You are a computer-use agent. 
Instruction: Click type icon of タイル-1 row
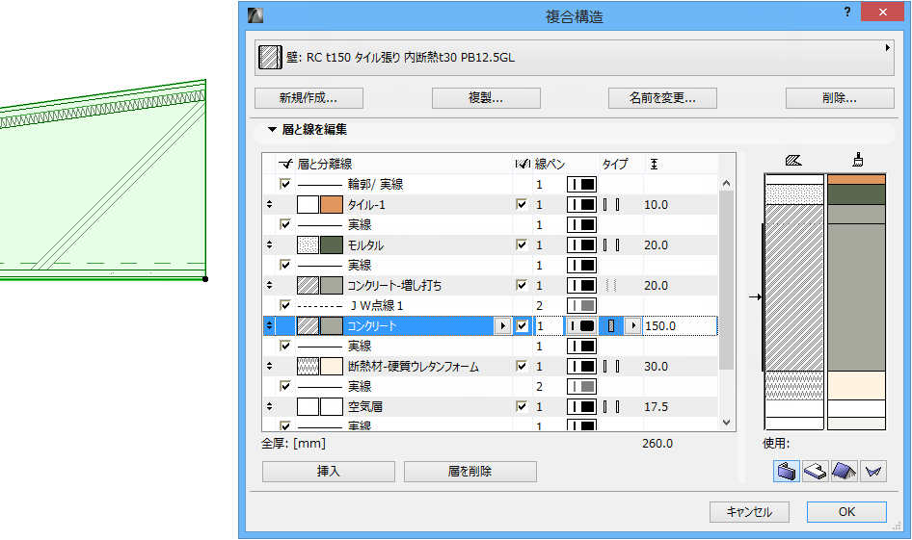pos(610,204)
